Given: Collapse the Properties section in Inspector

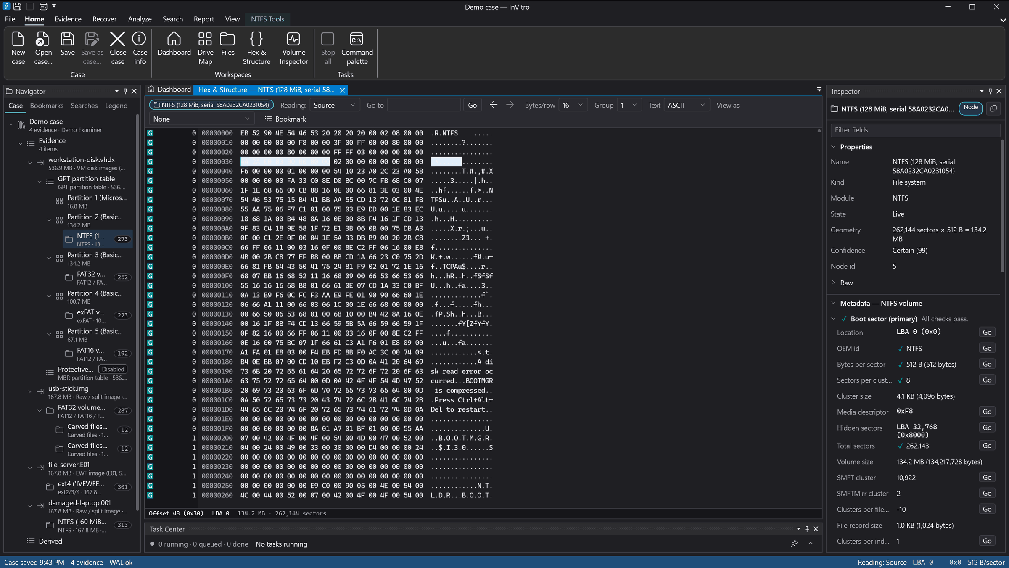Looking at the screenshot, I should (x=833, y=147).
